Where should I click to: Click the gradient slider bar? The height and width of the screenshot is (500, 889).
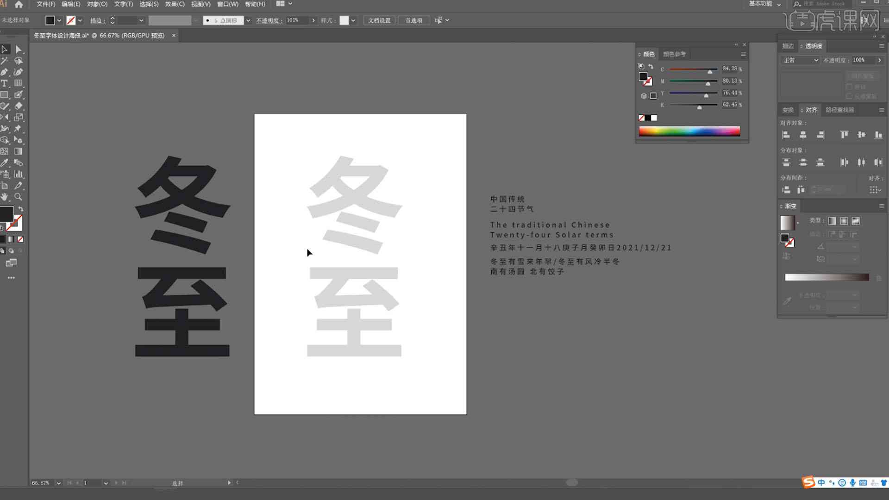(x=826, y=277)
